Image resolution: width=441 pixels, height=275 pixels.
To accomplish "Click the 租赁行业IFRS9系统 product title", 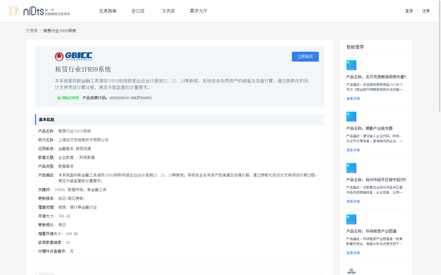I will 83,69.
